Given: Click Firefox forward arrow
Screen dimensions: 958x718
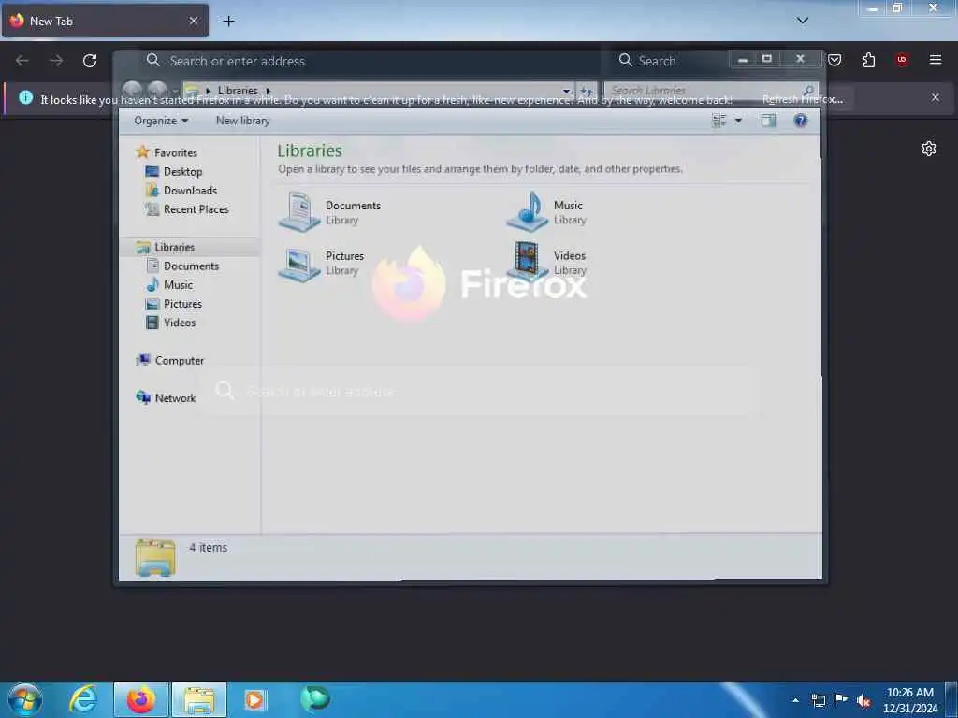Looking at the screenshot, I should (56, 61).
